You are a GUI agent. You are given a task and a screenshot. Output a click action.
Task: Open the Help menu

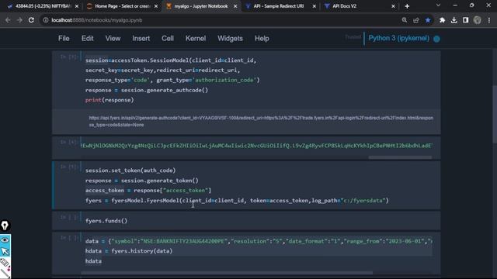pos(262,38)
